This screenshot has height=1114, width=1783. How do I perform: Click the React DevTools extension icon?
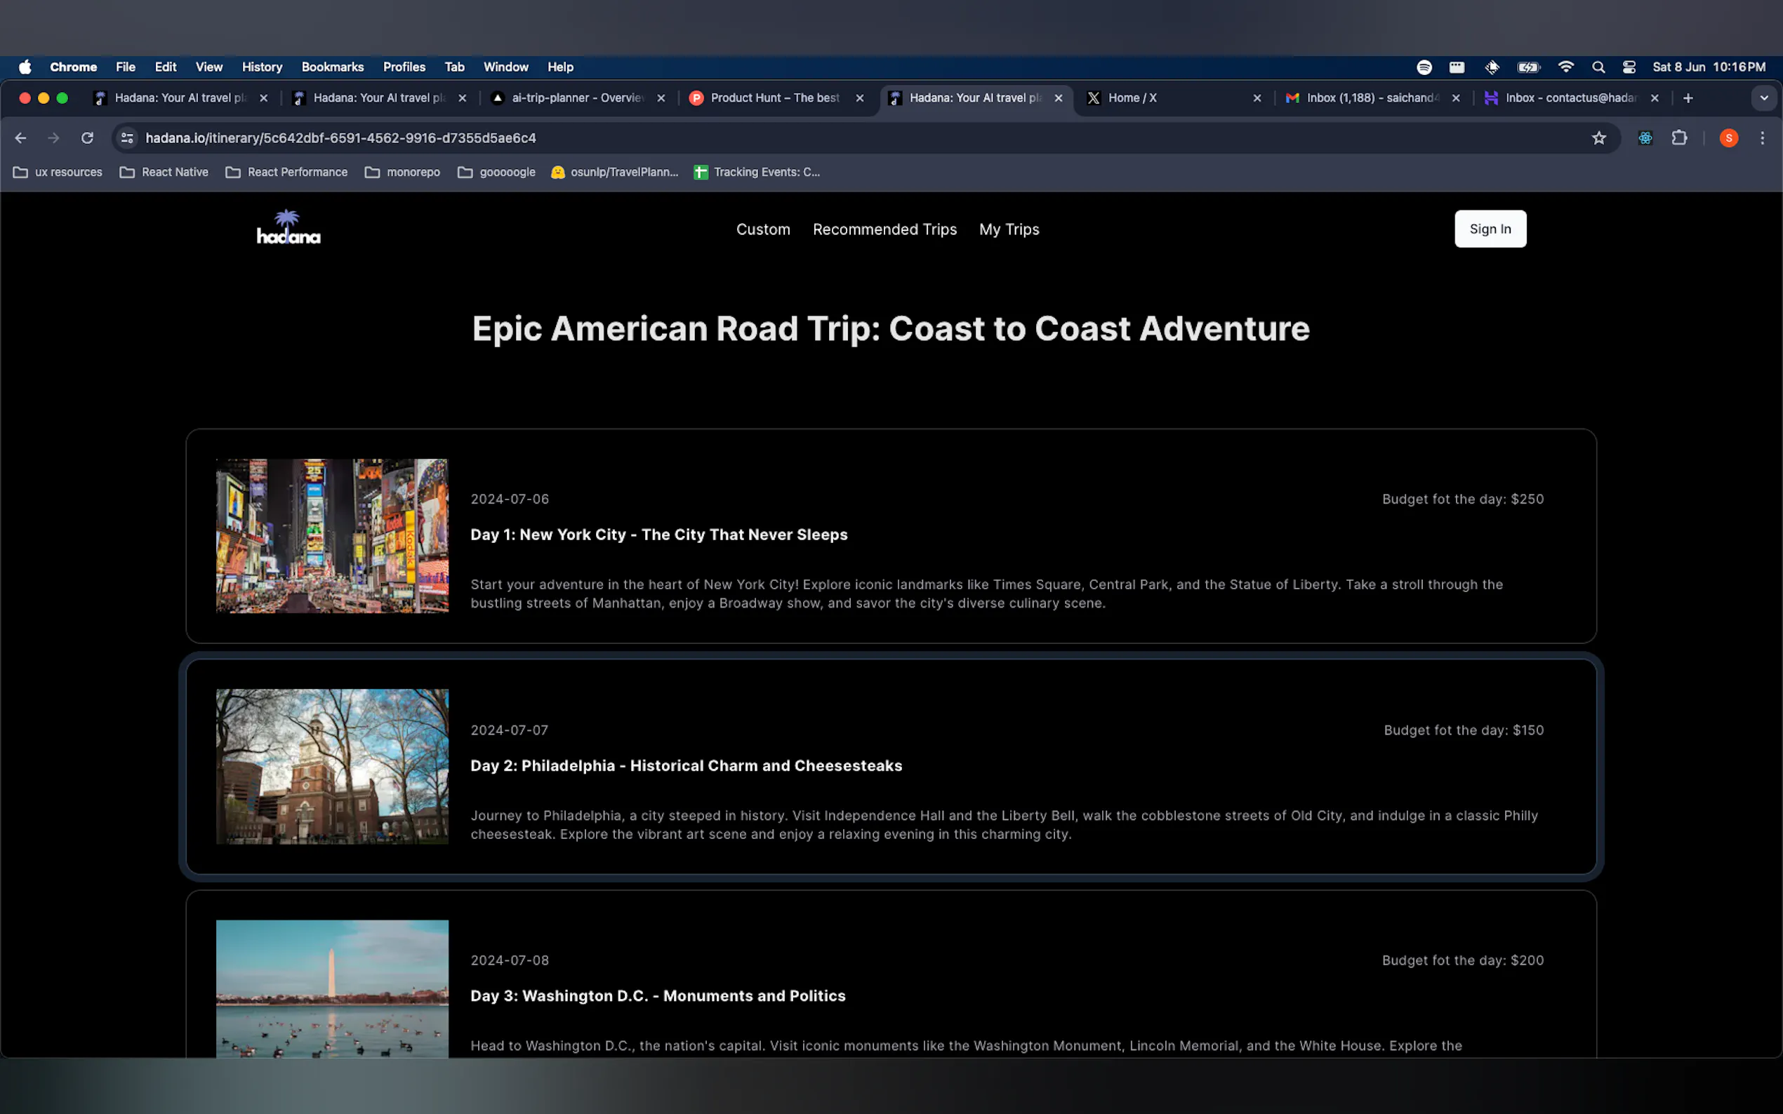(1645, 137)
